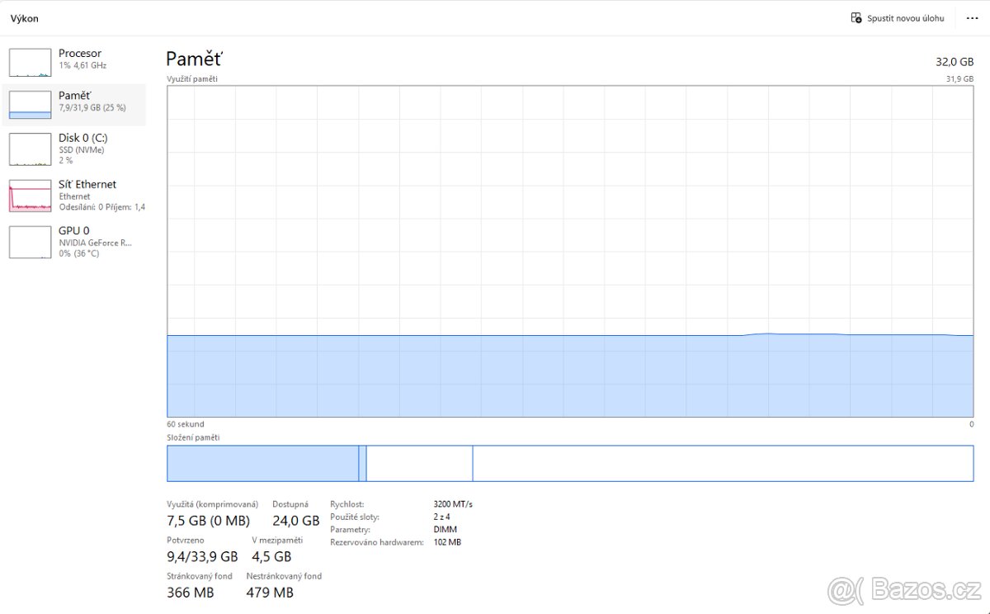The height and width of the screenshot is (614, 990).
Task: Click the Výkon page title
Action: coord(25,18)
